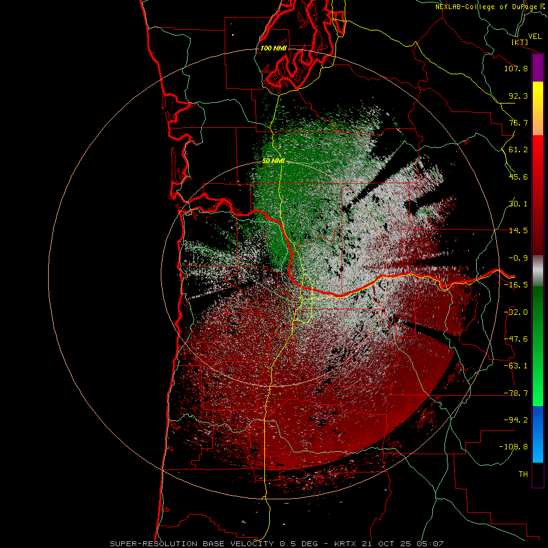Screen dimensions: 548x548
Task: Click the TH legend label
Action: coord(523,474)
